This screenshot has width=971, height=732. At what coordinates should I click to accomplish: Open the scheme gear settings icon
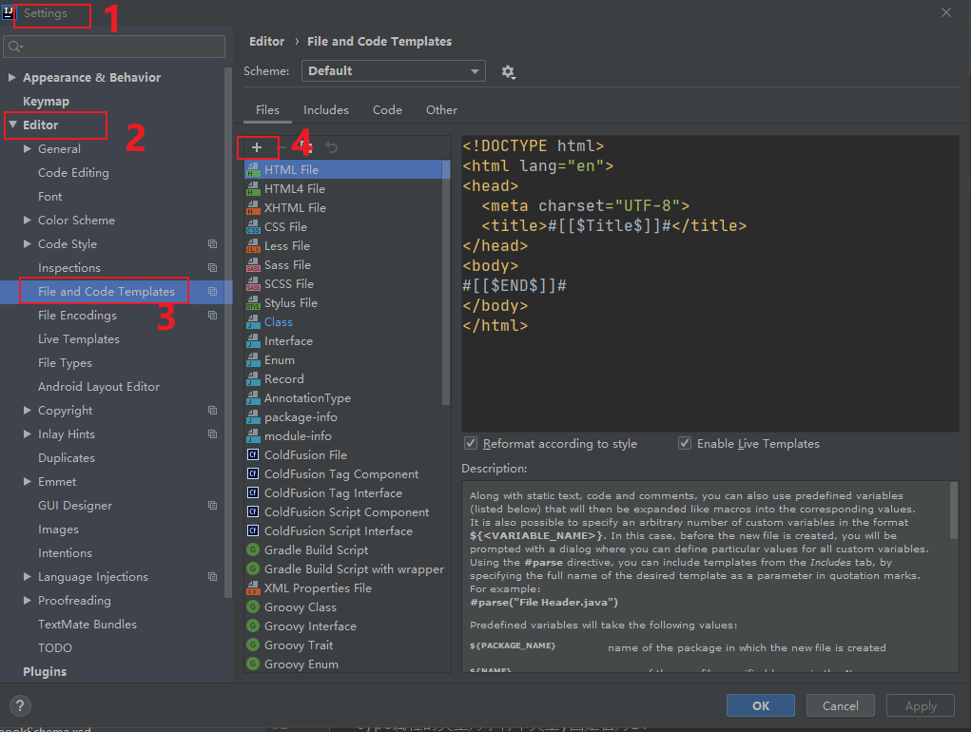[x=508, y=71]
